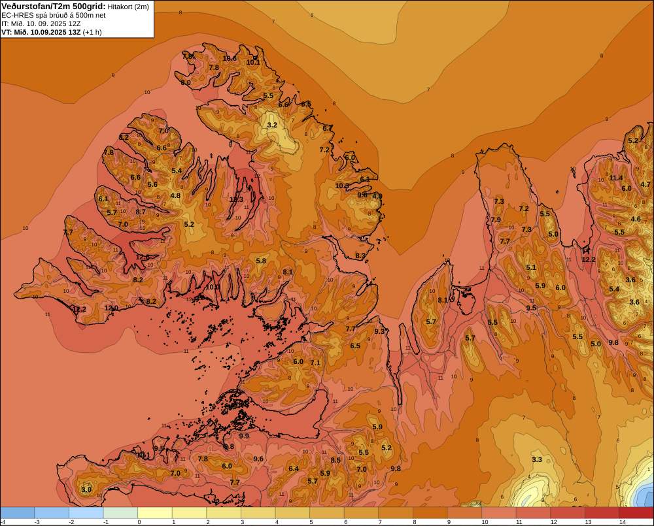Click the 7.9 temperature value

[496, 220]
